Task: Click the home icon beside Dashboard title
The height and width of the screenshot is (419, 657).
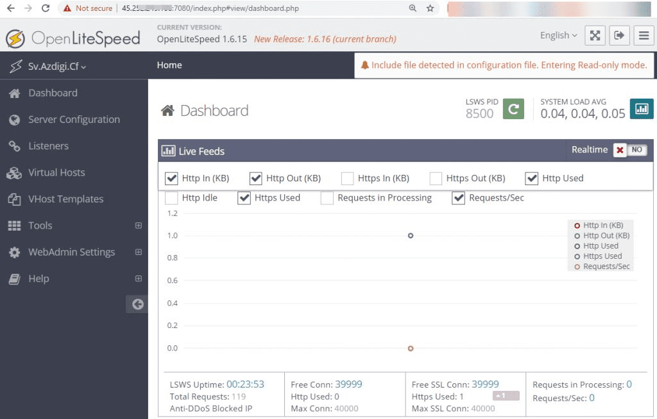Action: pos(167,110)
